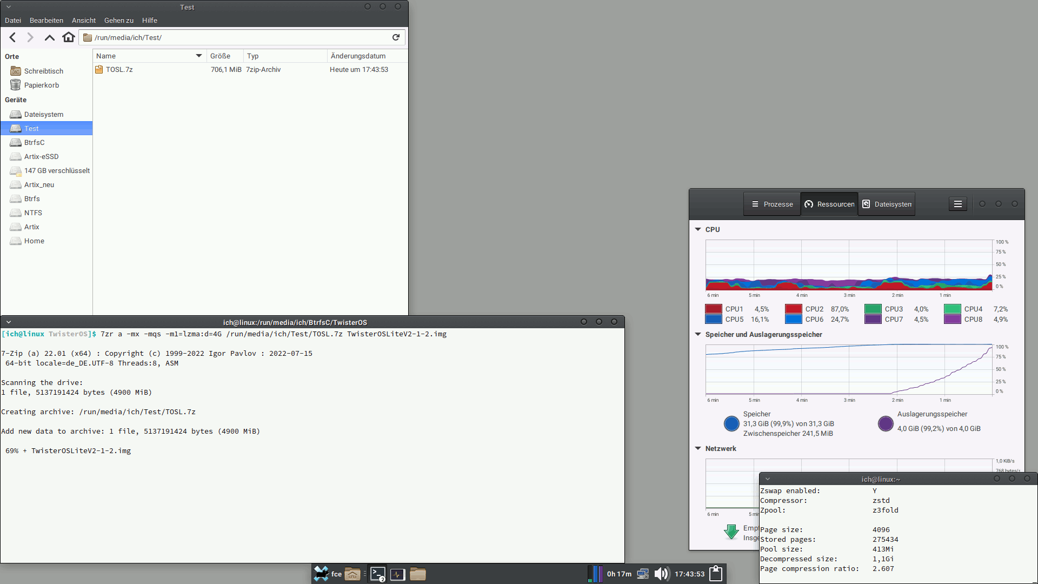Viewport: 1038px width, 584px height.
Task: Collapse the CPU section
Action: click(x=698, y=229)
